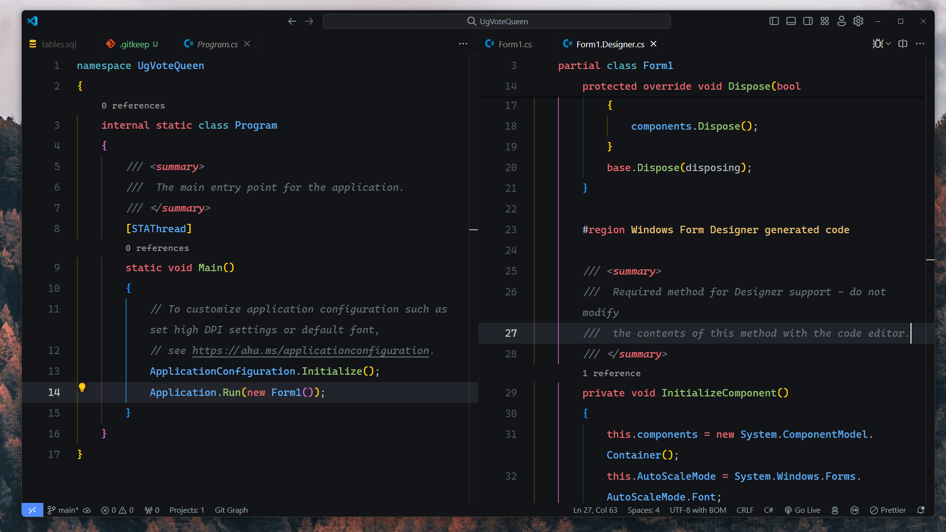This screenshot has width=946, height=532.
Task: Toggle the bottom panel layout
Action: 791,21
